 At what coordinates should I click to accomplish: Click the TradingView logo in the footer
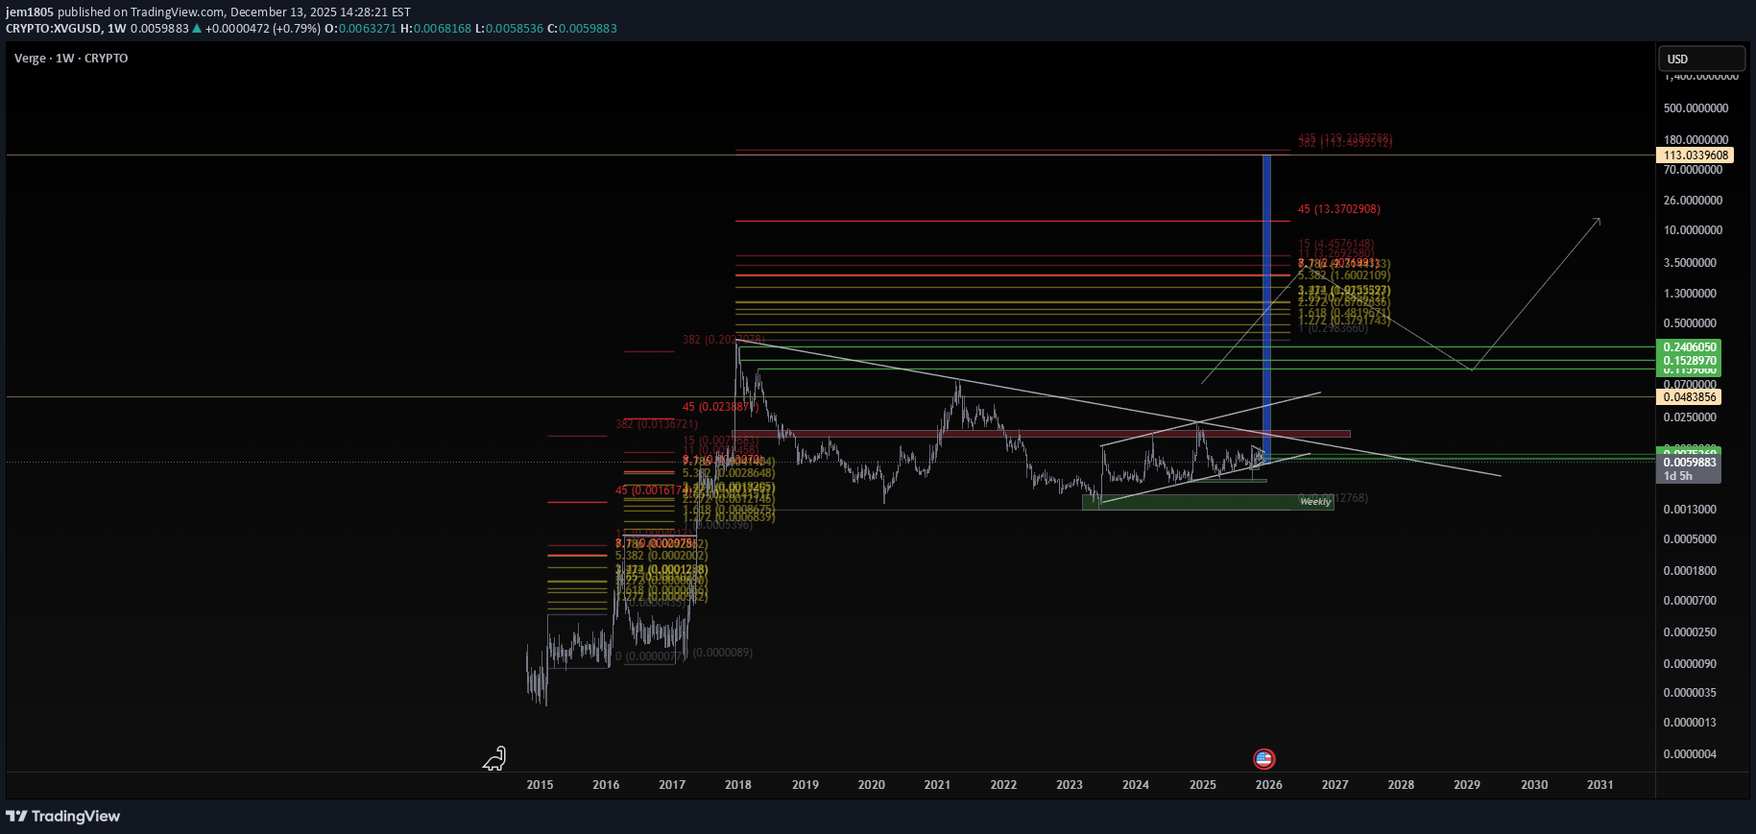click(63, 816)
